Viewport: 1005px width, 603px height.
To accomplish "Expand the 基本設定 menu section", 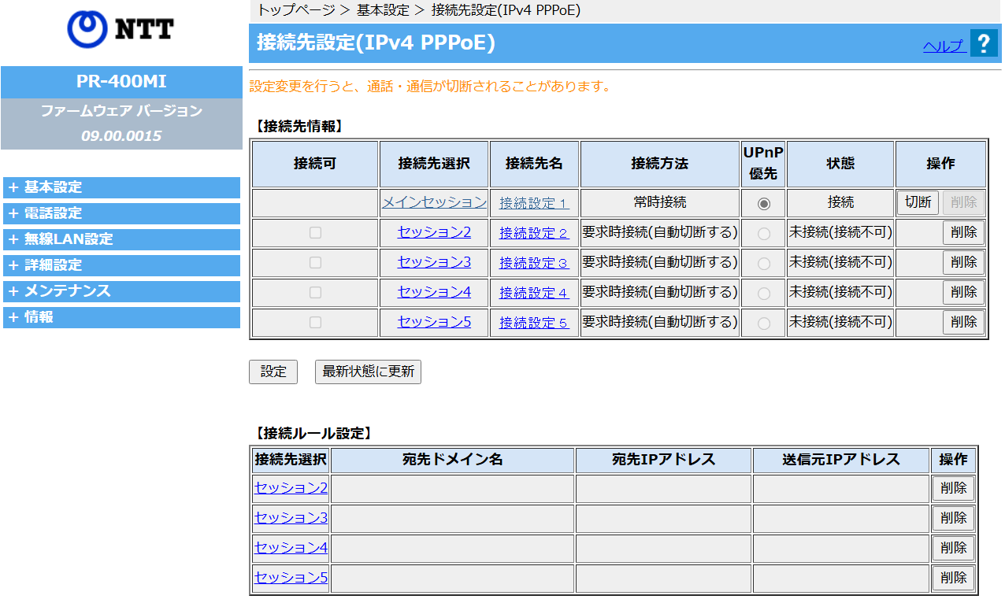I will point(121,187).
